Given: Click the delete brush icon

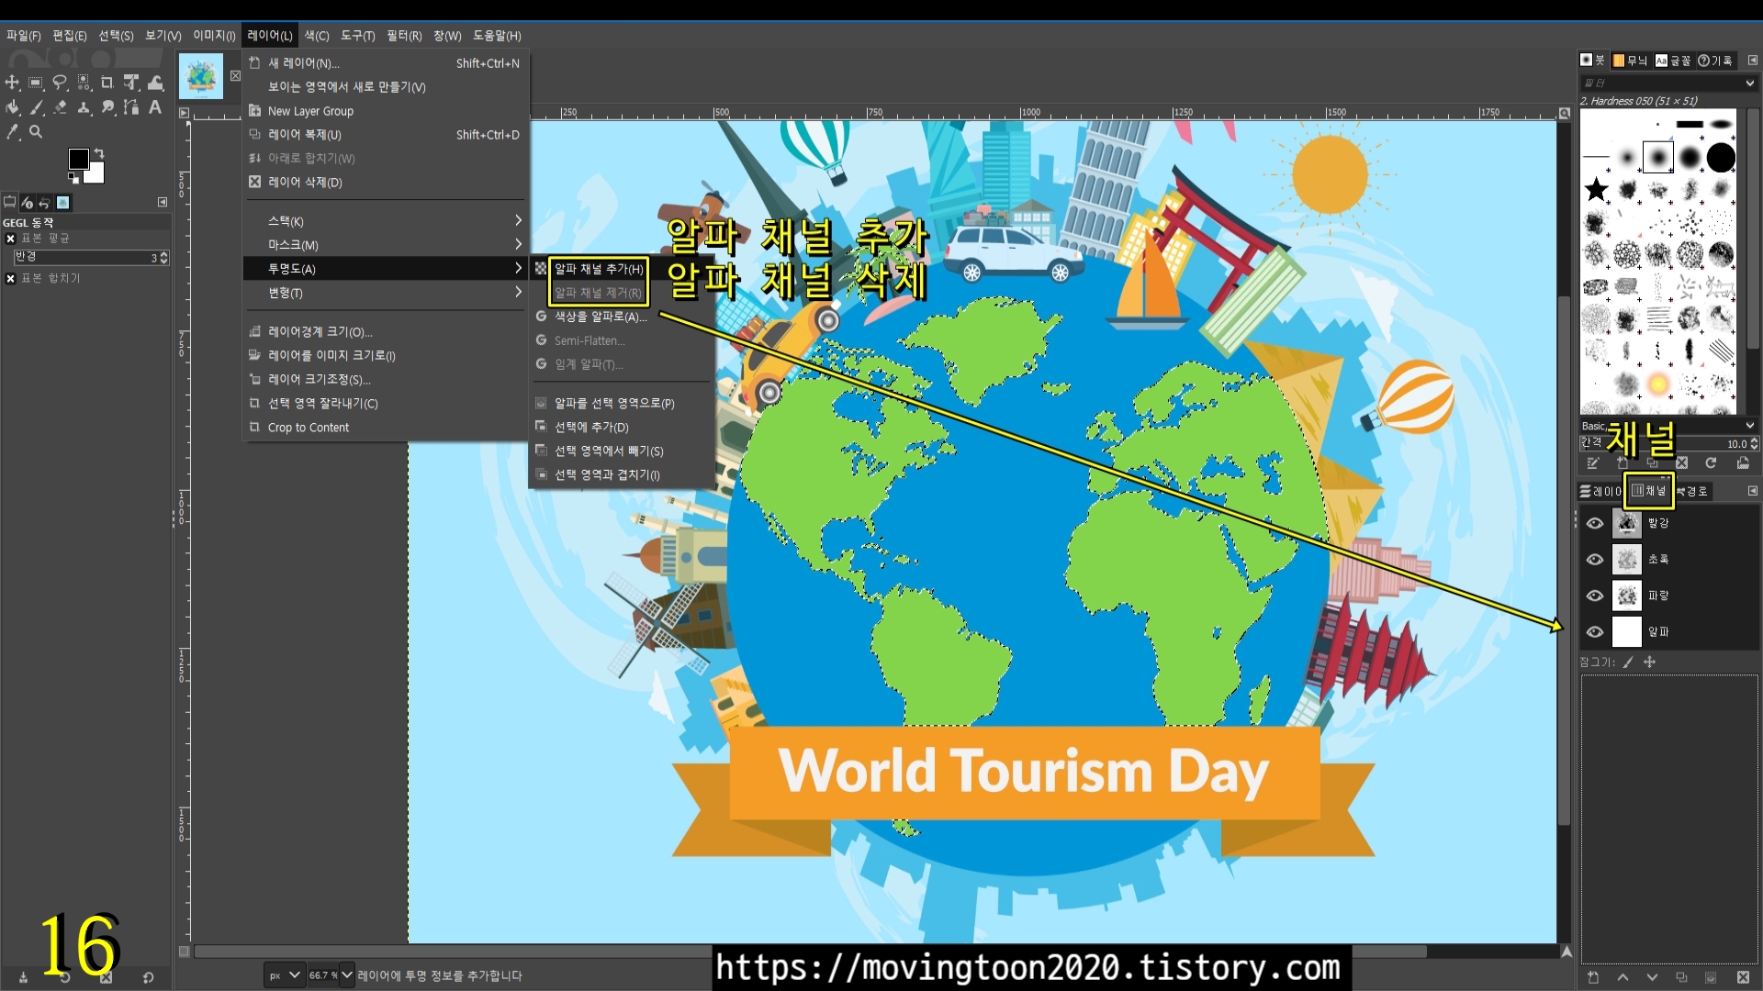Looking at the screenshot, I should (1681, 463).
